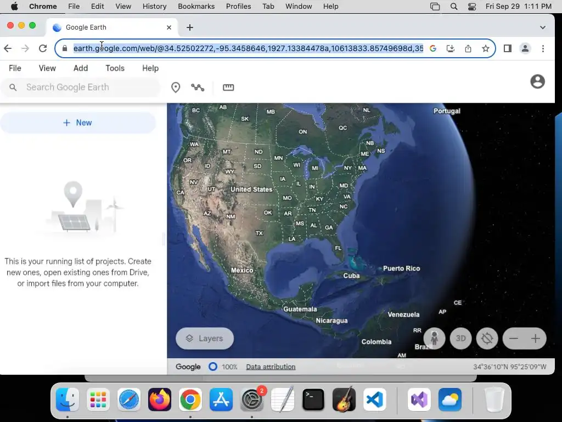Click the Chrome back arrow
The height and width of the screenshot is (422, 562).
[8, 48]
